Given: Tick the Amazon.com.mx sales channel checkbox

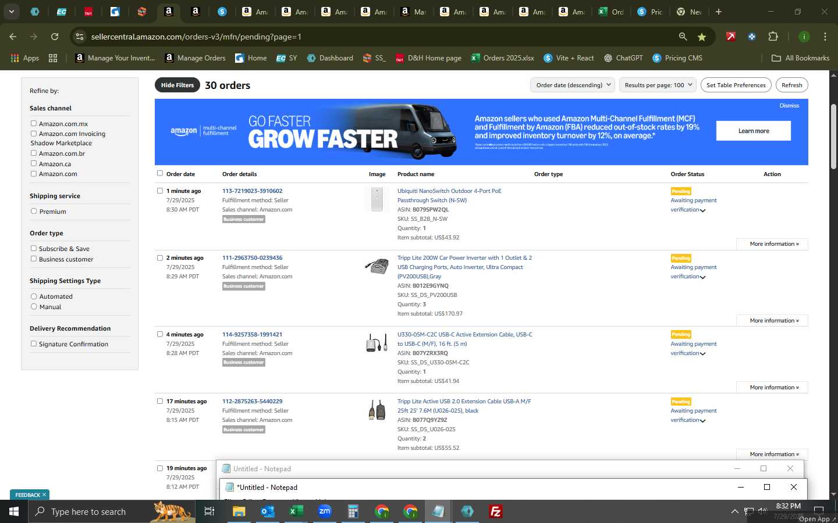Looking at the screenshot, I should pos(34,123).
